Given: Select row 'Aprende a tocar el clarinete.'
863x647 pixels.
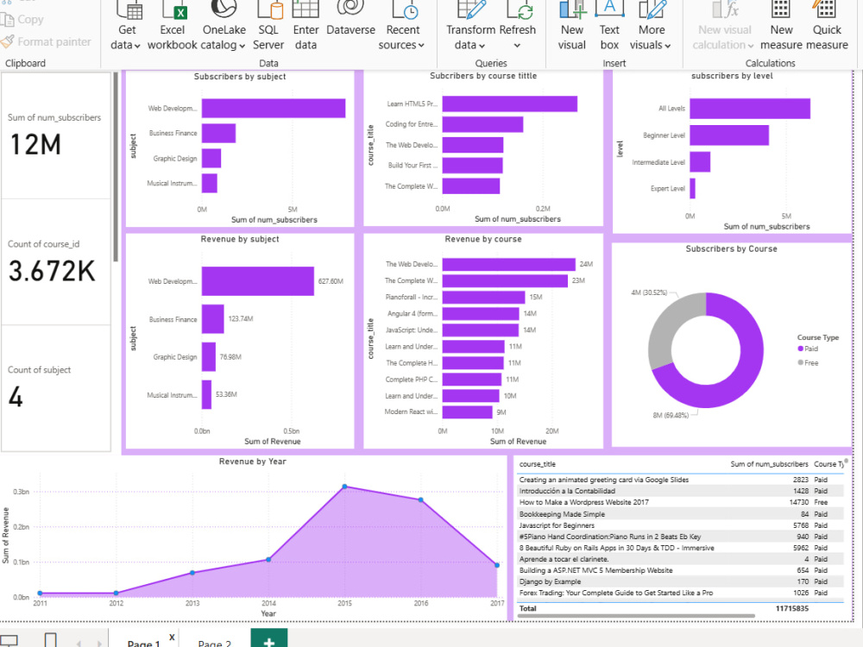Looking at the screenshot, I should click(681, 559).
